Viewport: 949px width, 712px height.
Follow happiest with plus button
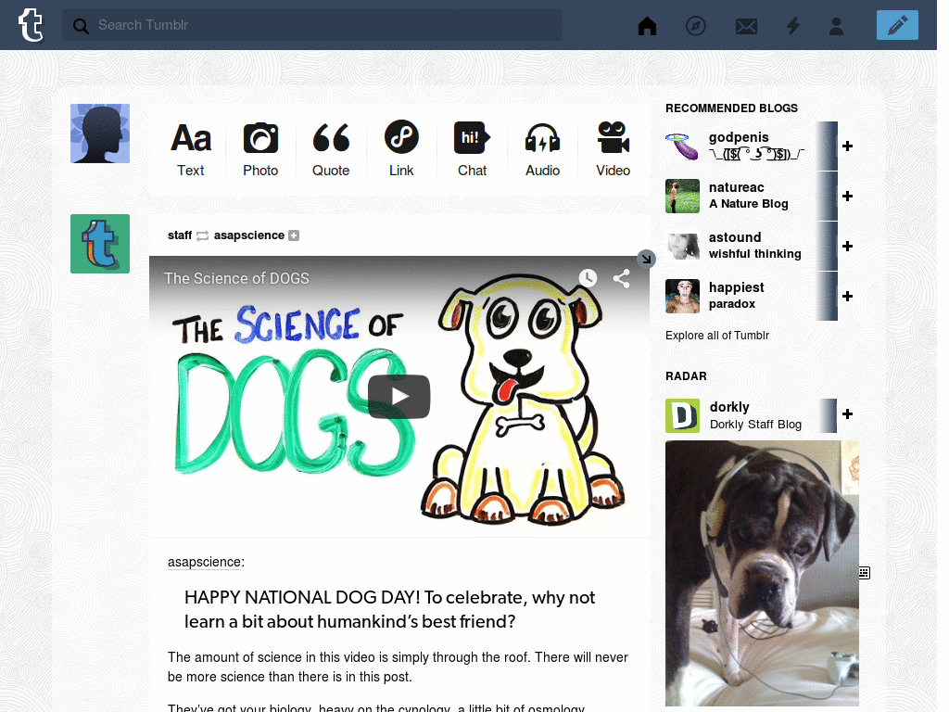(x=847, y=296)
